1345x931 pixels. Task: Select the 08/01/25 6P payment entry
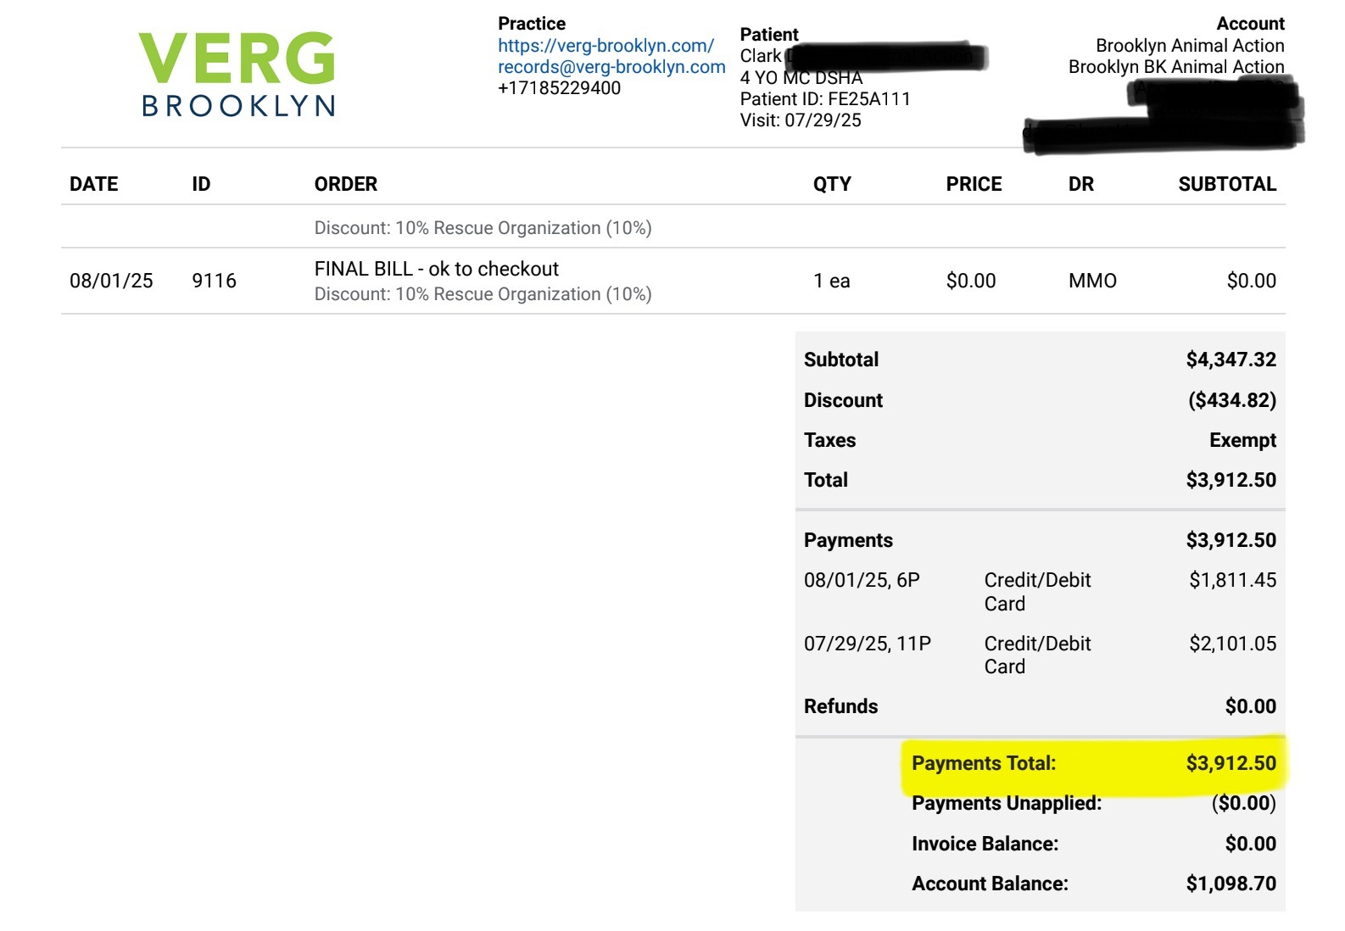(1040, 592)
